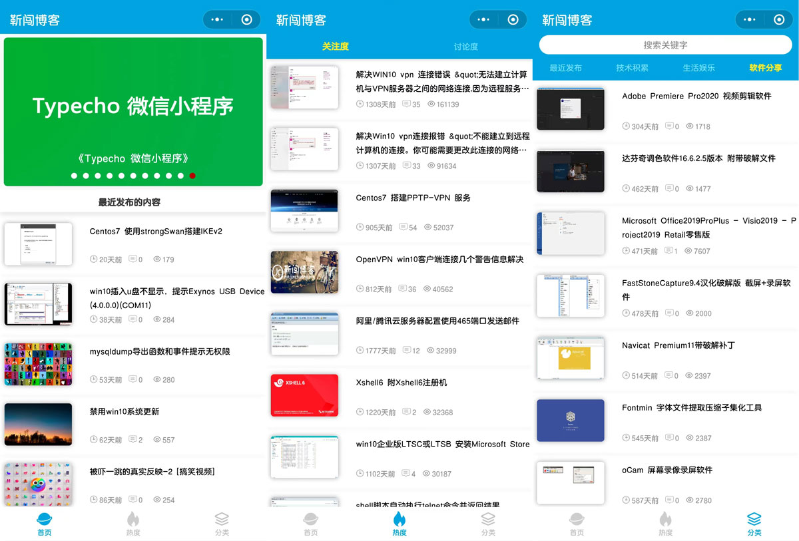This screenshot has width=799, height=541.
Task: Open post Navicat Premium11带破解补丁
Action: [x=678, y=345]
